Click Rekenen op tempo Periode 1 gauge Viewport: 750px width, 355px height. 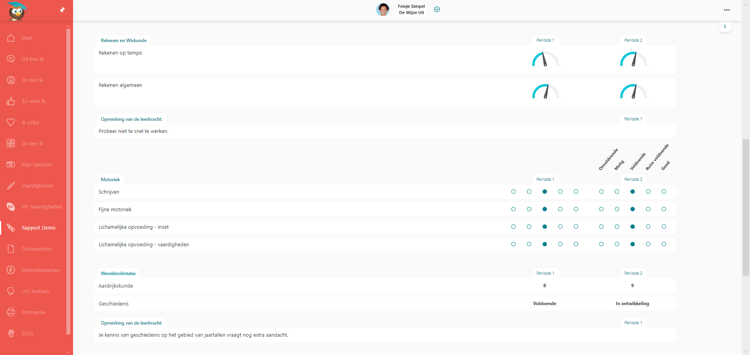click(x=545, y=59)
